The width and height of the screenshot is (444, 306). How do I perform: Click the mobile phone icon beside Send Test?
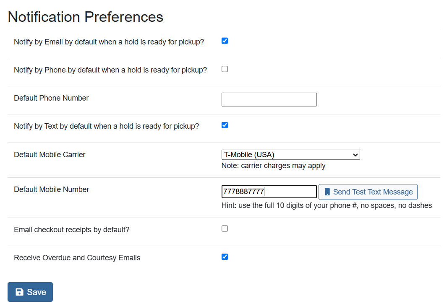click(327, 192)
